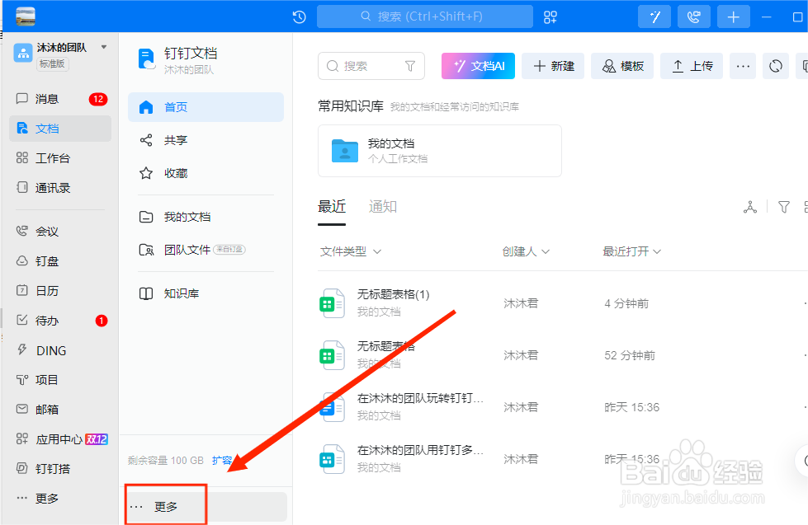The image size is (808, 525).
Task: Open 团队文件 team files
Action: tap(206, 250)
